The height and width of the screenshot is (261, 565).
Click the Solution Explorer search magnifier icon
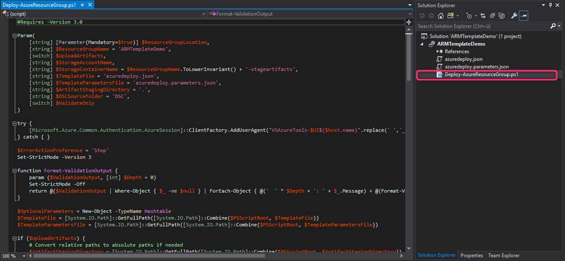pos(552,26)
